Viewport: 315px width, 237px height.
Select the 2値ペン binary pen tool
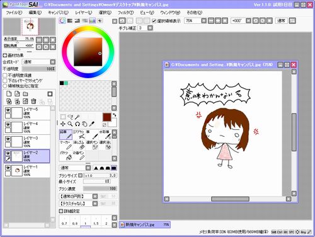click(x=79, y=156)
